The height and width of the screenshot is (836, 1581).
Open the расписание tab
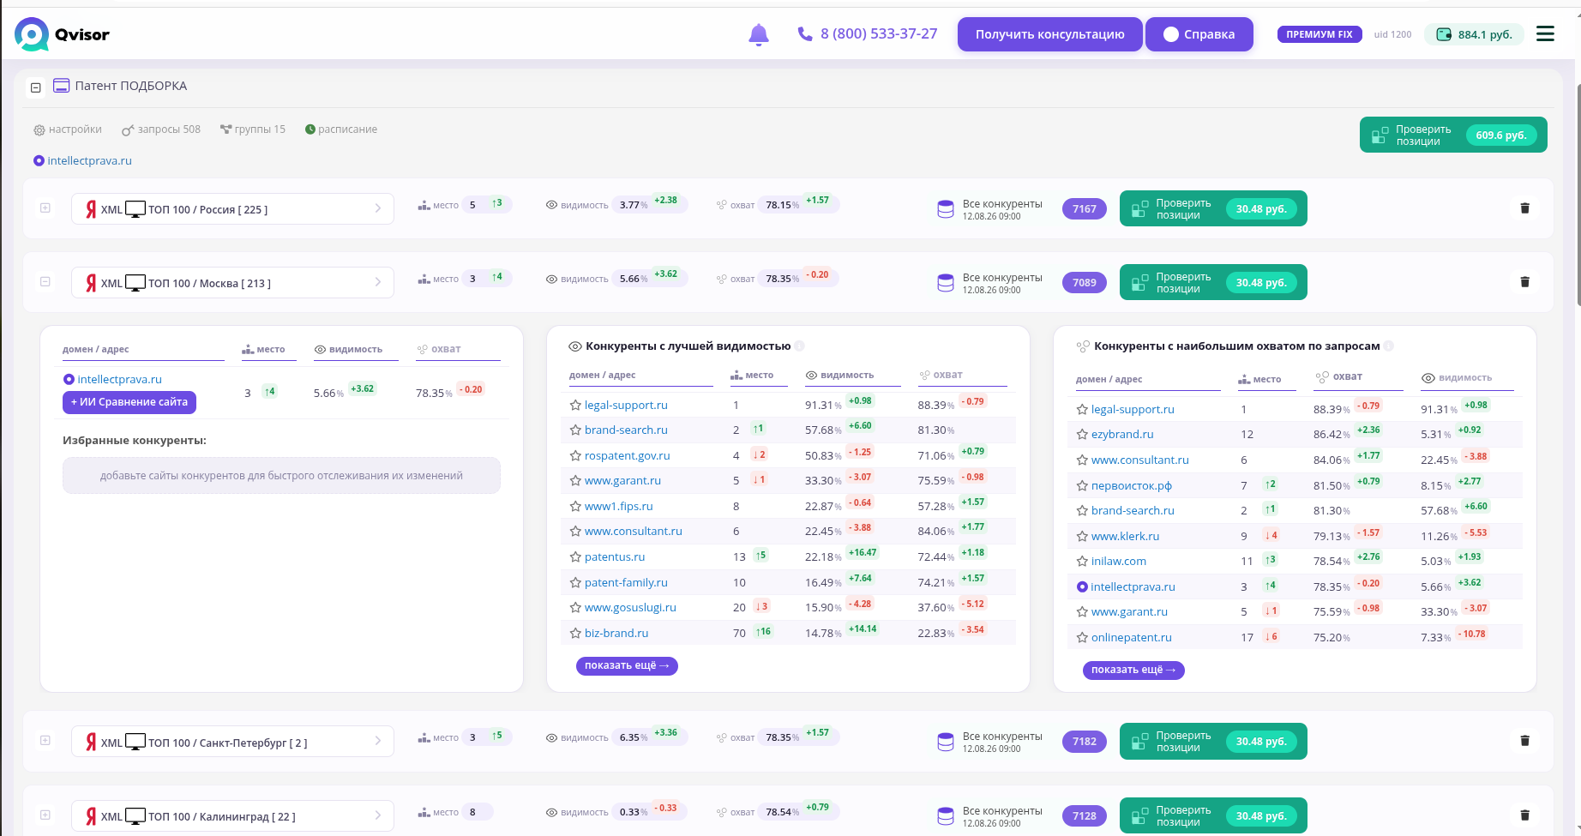[x=341, y=129]
